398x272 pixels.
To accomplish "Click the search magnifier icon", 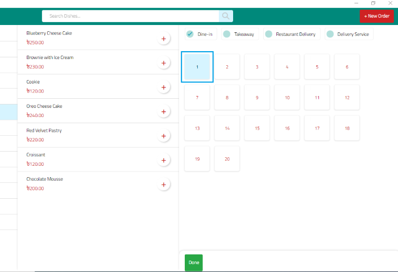I will [226, 16].
